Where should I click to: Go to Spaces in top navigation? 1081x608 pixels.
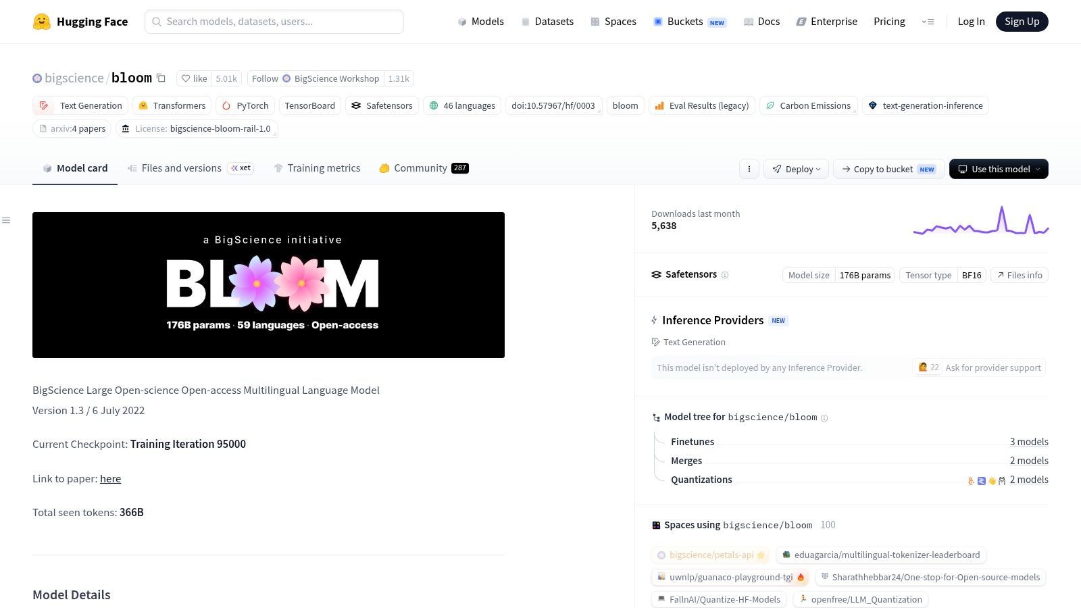613,22
